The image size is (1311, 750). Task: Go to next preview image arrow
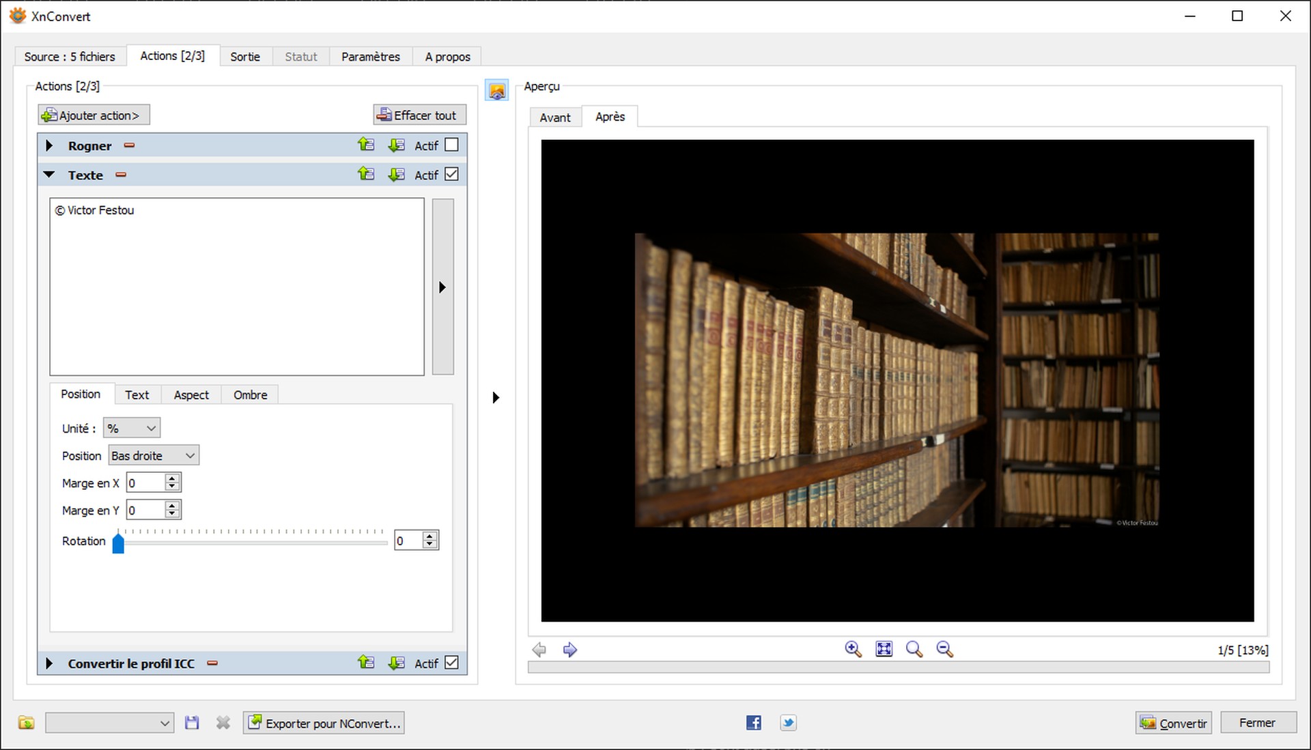point(570,650)
